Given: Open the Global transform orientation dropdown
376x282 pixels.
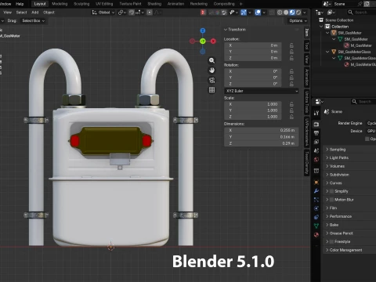Looking at the screenshot, I should [x=103, y=13].
